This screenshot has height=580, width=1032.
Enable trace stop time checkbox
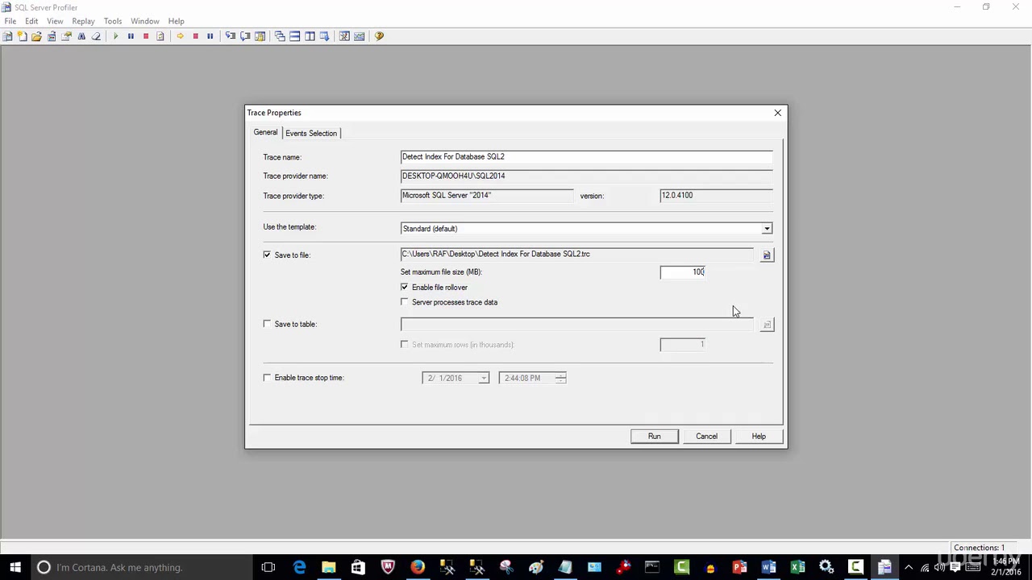[x=267, y=377]
